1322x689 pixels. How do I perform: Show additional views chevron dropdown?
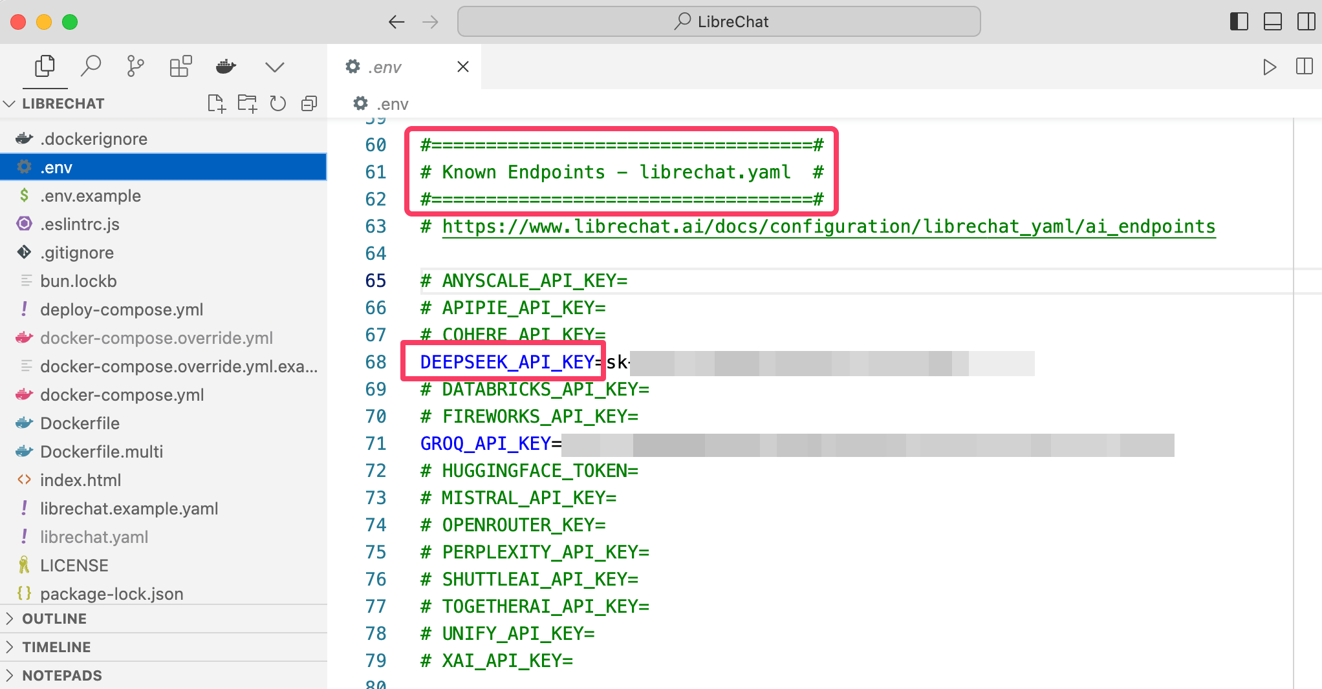(x=275, y=67)
